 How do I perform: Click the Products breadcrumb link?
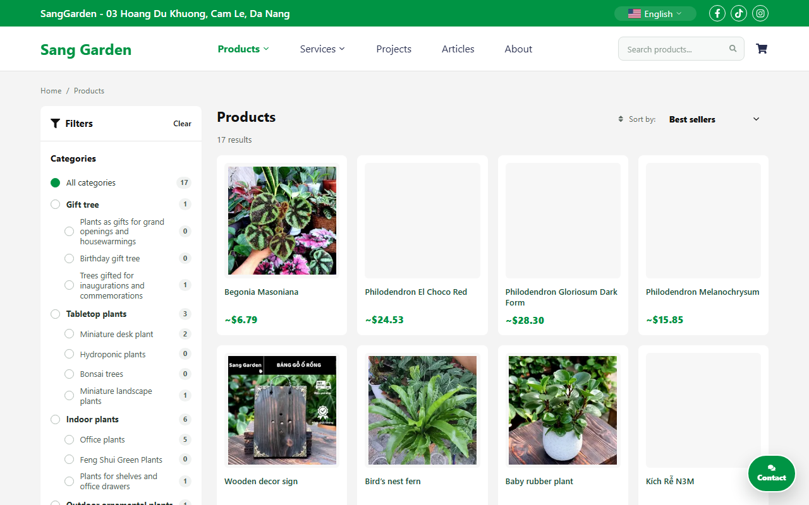point(89,91)
